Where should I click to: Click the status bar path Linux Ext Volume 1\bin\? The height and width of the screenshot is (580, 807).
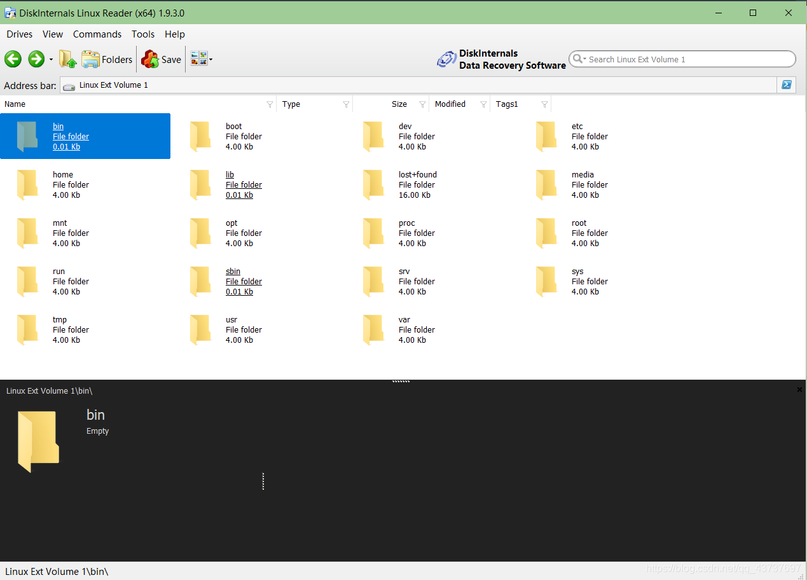(x=57, y=572)
